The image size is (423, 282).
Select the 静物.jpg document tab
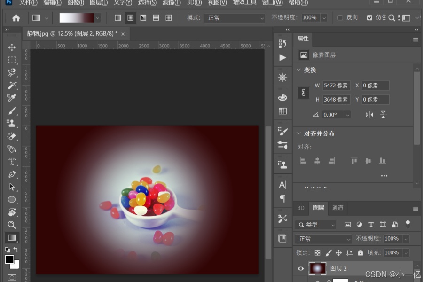tap(72, 34)
